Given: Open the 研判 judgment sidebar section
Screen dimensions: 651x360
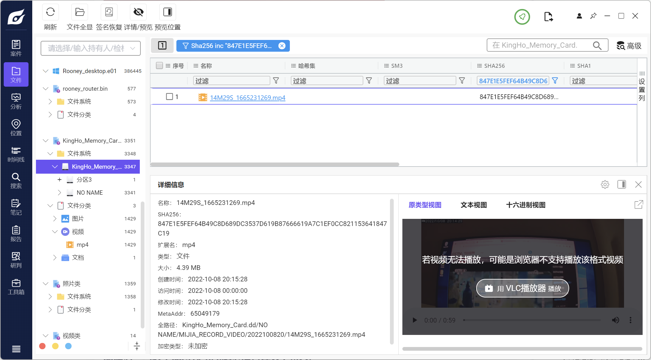Looking at the screenshot, I should [16, 260].
